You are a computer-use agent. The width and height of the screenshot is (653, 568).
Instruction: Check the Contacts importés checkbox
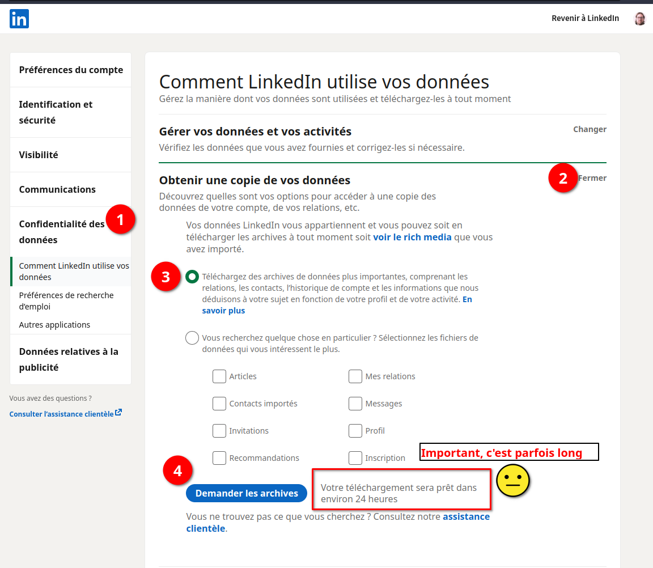(x=219, y=404)
